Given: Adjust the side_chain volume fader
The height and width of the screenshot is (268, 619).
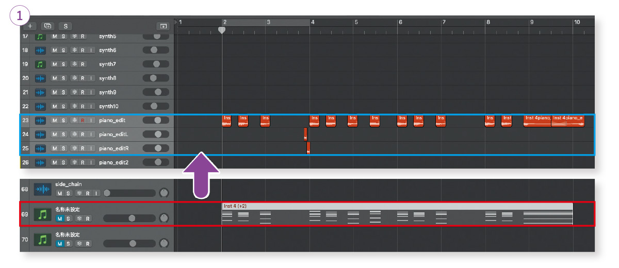Looking at the screenshot, I should pyautogui.click(x=129, y=193).
